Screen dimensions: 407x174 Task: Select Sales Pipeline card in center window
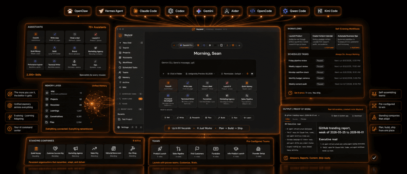pos(246,100)
